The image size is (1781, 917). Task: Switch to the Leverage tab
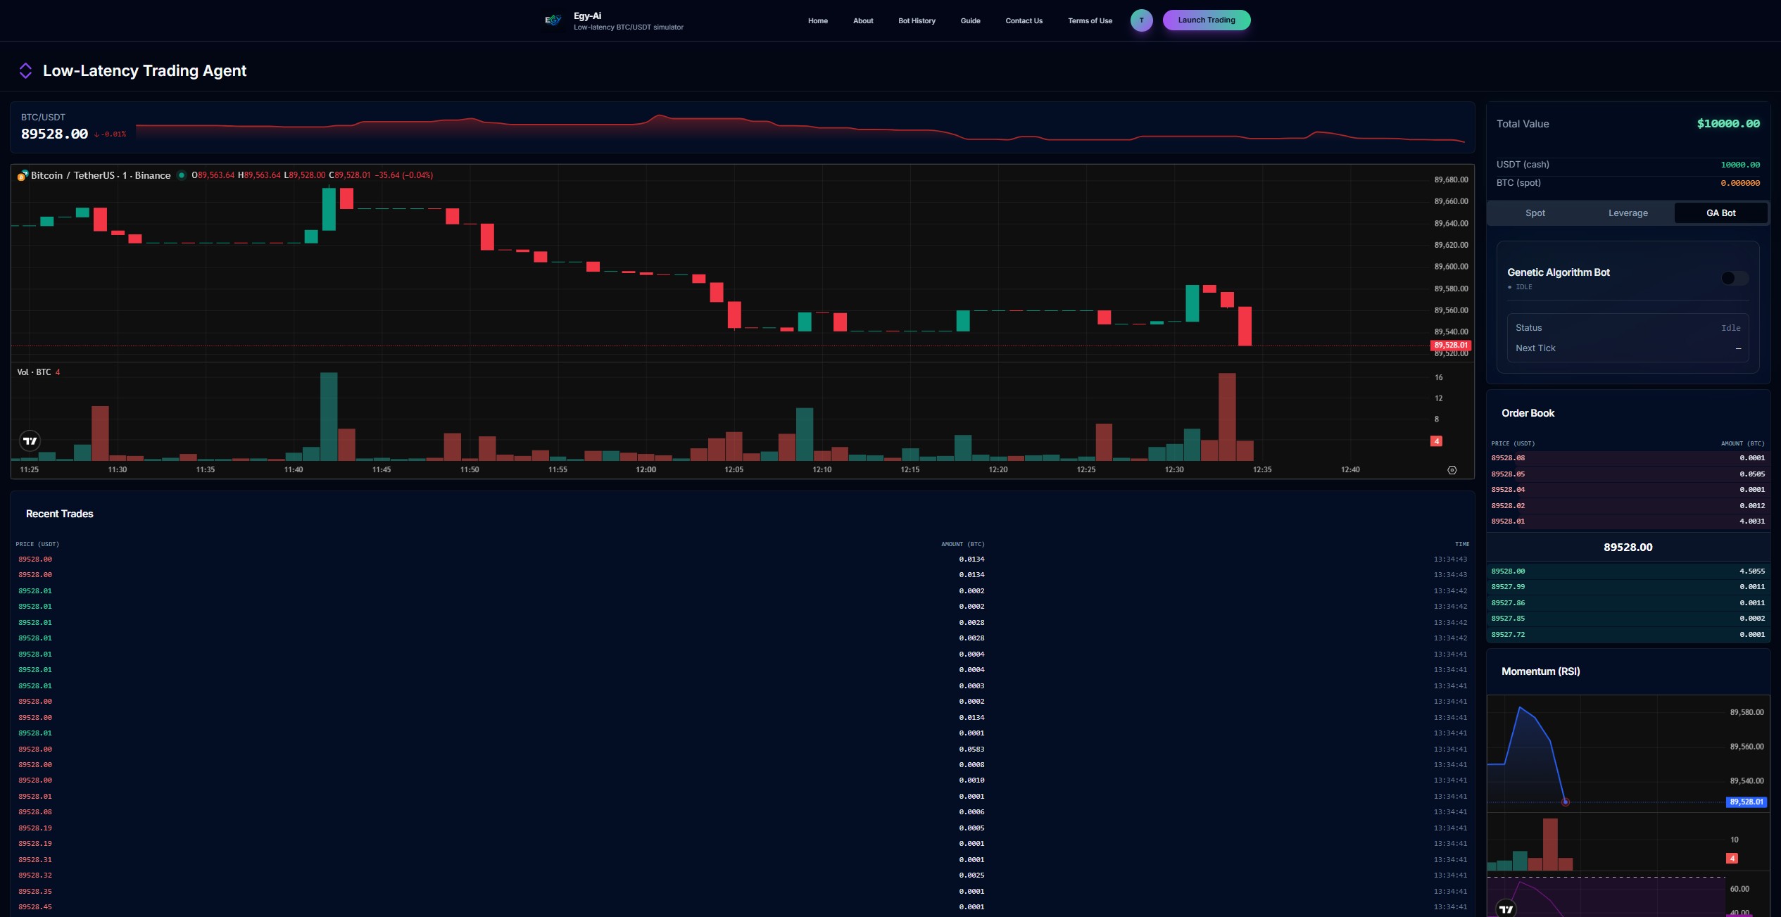[1628, 213]
